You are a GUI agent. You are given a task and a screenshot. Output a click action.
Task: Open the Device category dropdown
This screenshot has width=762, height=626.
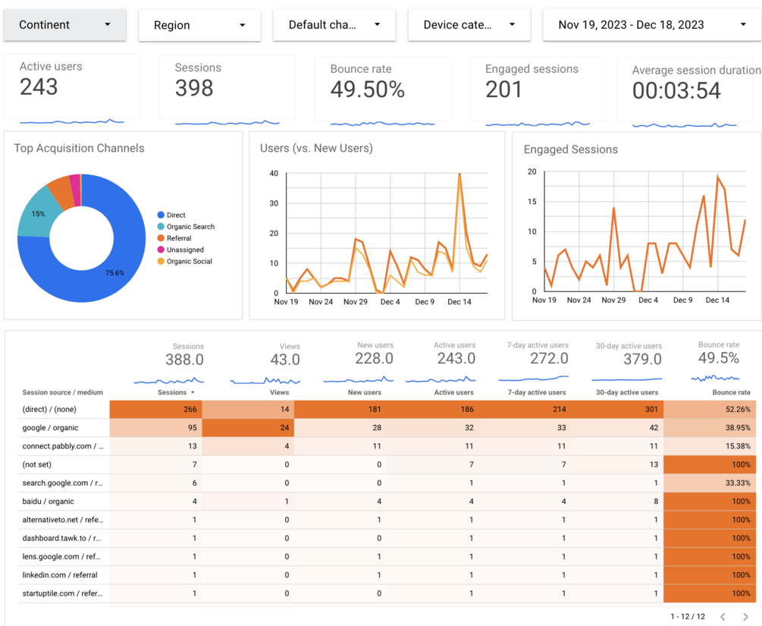(x=469, y=25)
